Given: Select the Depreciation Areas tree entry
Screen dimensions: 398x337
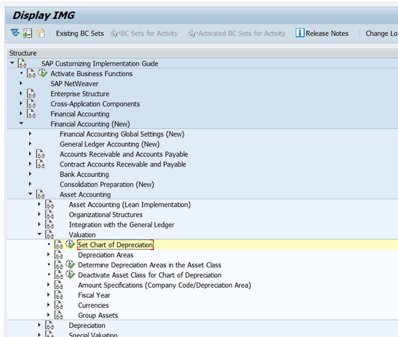Looking at the screenshot, I should click(x=105, y=255).
